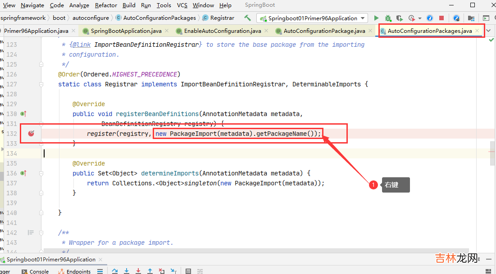
Task: Click the green Run button
Action: [x=377, y=18]
